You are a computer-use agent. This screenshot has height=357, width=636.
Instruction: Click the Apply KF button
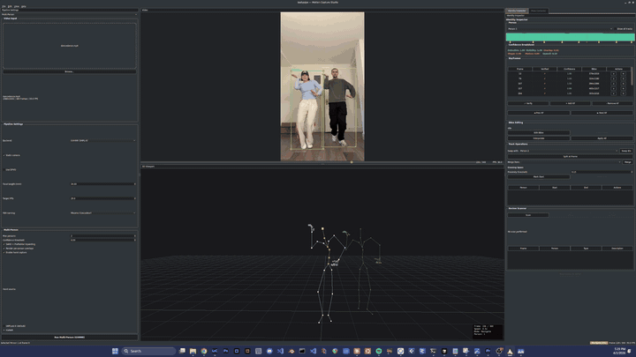[x=602, y=138]
